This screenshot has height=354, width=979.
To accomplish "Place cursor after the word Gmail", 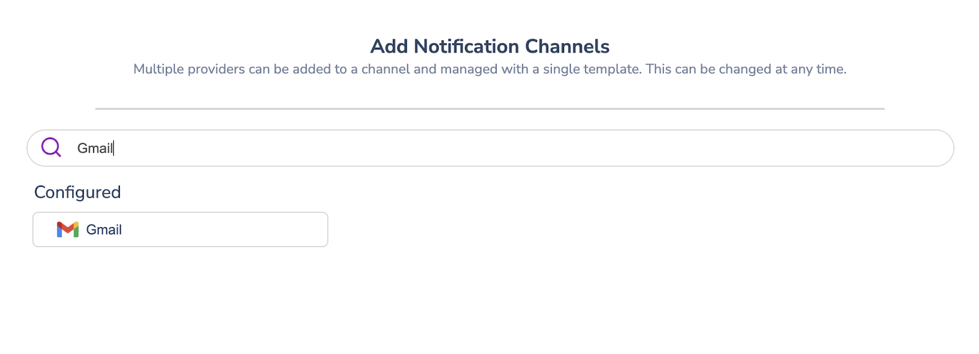I will (115, 147).
